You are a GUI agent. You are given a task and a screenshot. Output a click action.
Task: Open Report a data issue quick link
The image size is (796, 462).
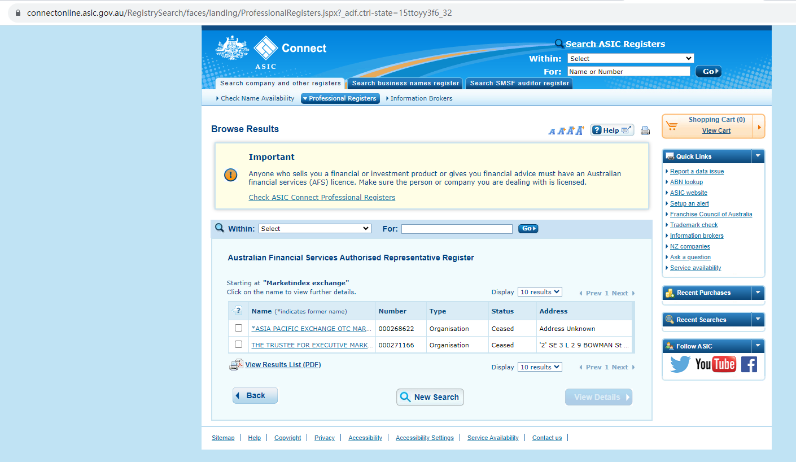(x=697, y=171)
